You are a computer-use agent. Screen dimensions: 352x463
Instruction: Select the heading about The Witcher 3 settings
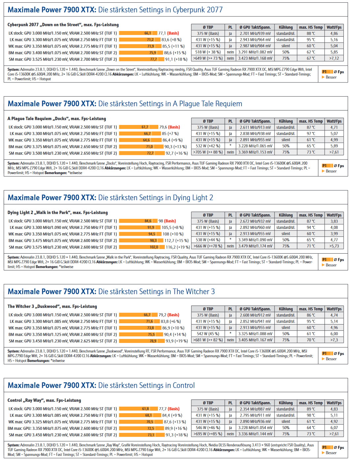[x=111, y=292]
